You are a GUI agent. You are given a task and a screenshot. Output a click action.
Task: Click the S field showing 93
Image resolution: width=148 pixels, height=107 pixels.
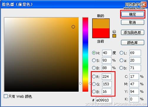point(107,60)
